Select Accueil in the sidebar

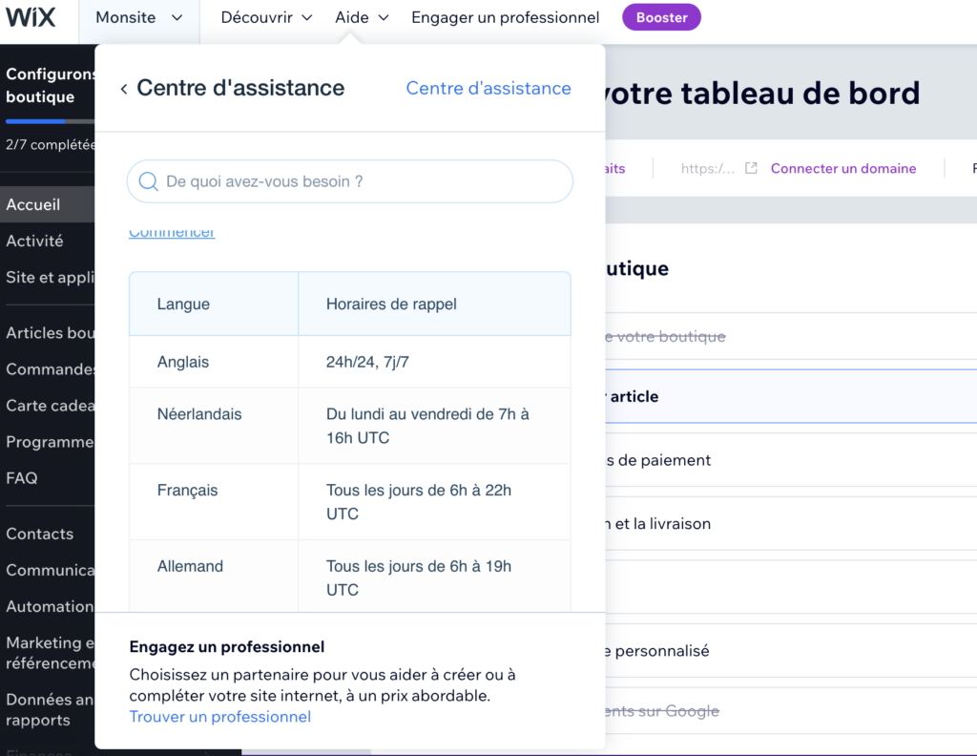pos(34,204)
